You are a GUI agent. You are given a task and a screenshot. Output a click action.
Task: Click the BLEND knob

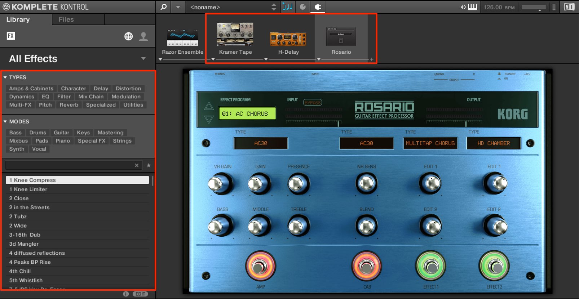pyautogui.click(x=366, y=226)
